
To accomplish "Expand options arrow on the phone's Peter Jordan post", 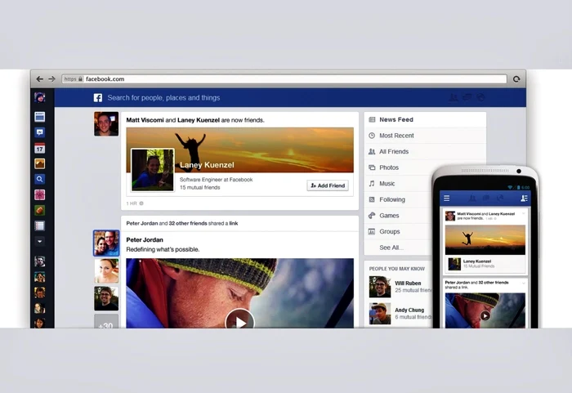I will tap(524, 283).
